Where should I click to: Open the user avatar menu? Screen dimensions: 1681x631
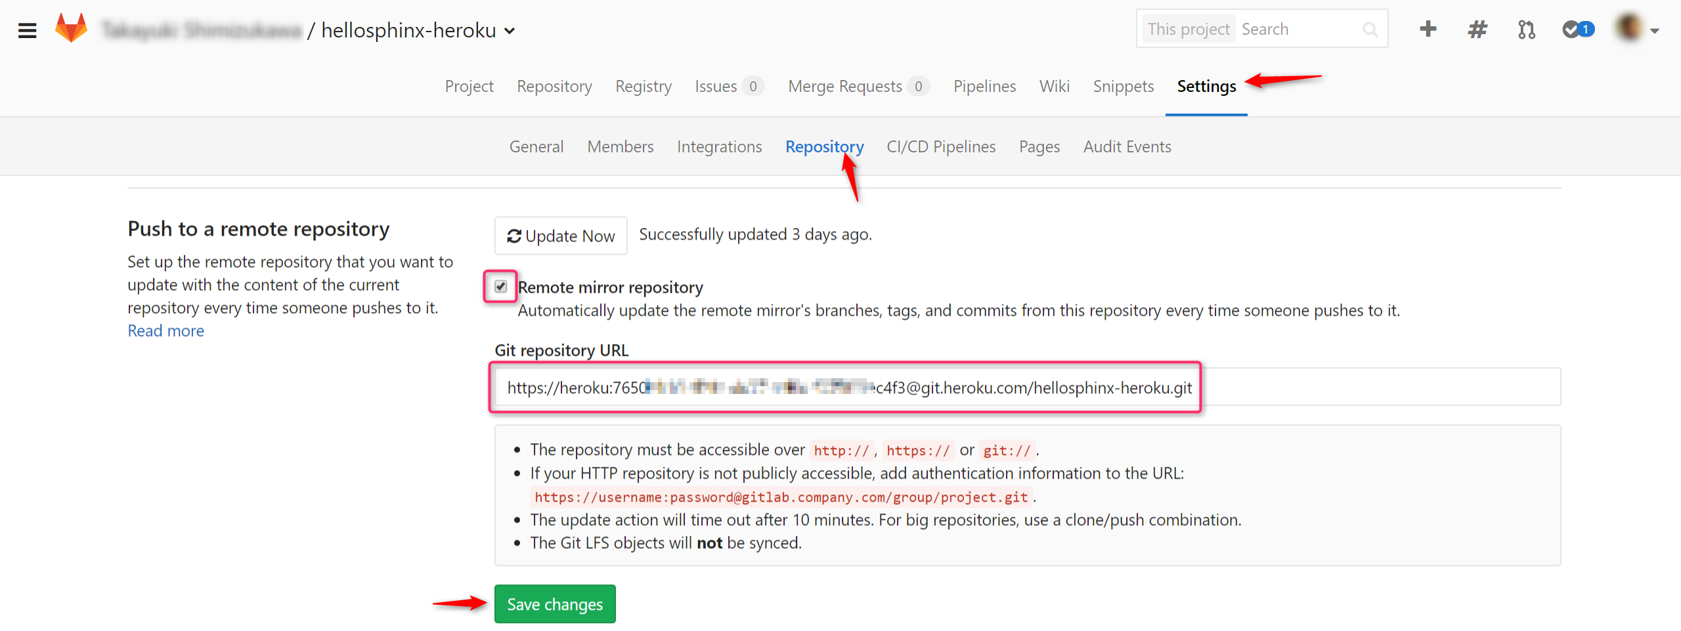[1638, 29]
